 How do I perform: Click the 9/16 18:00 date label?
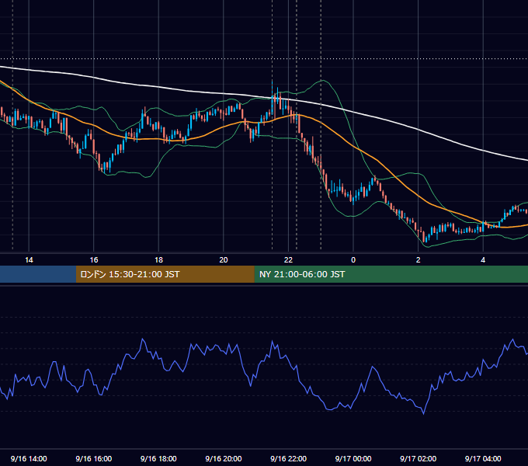coord(158,458)
